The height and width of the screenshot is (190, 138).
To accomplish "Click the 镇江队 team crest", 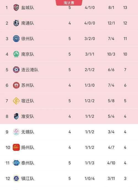I will [16, 178].
